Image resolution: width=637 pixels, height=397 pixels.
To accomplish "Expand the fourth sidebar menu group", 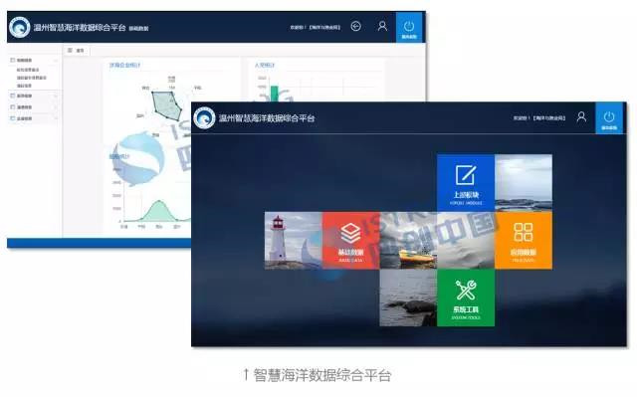I will 33,118.
